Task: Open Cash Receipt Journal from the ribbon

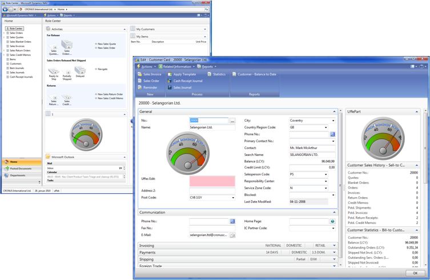Action: [170, 81]
